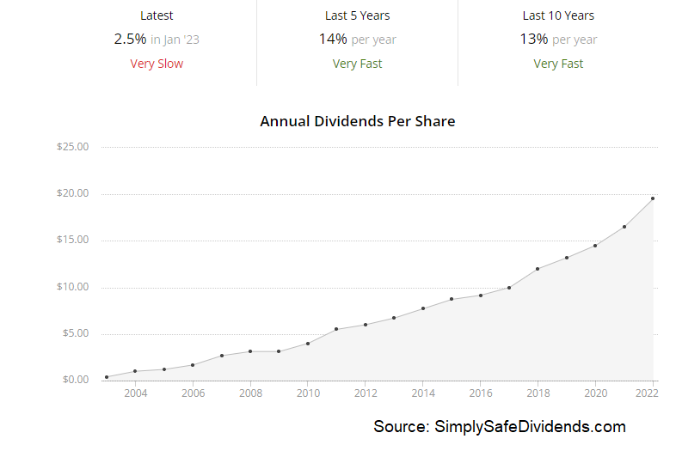This screenshot has height=451, width=676.
Task: Click the 2010 x-axis label
Action: coord(308,393)
